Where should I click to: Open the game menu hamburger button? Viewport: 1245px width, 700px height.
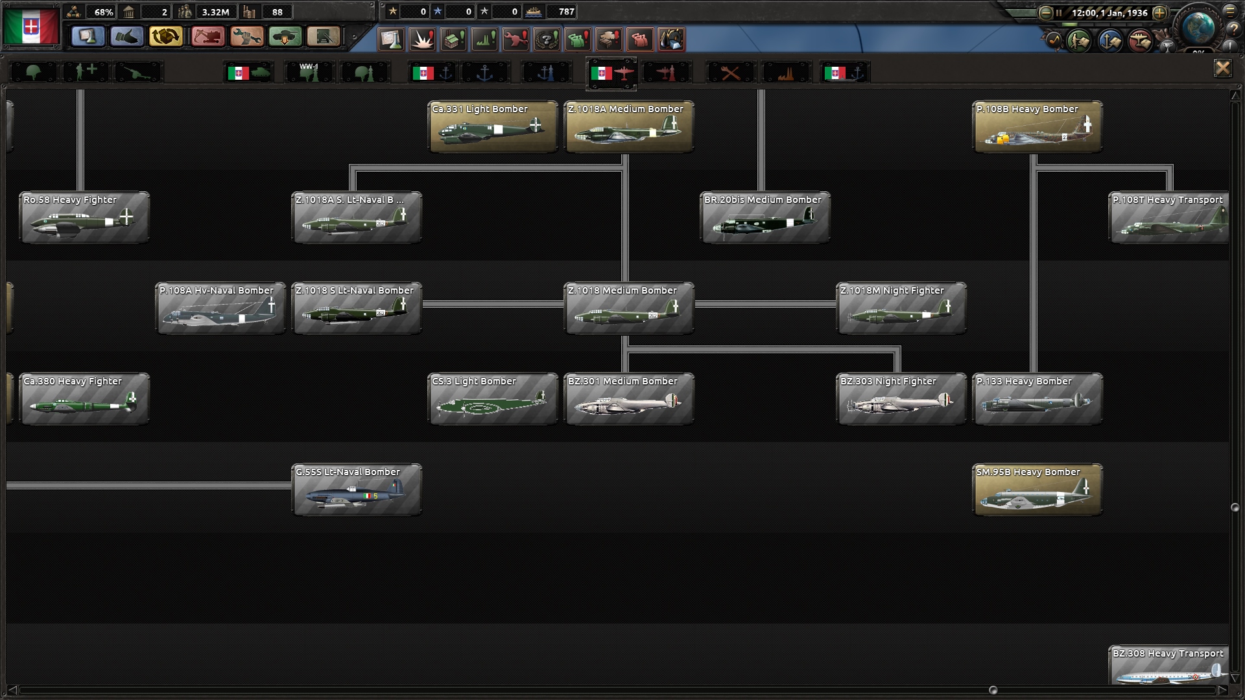(1230, 11)
